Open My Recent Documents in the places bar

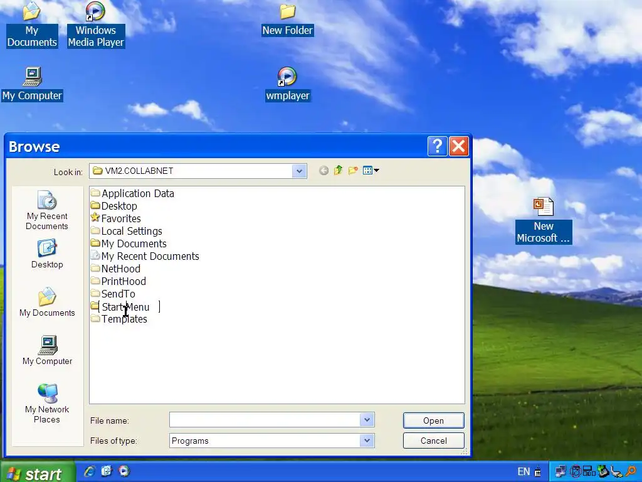pos(47,210)
